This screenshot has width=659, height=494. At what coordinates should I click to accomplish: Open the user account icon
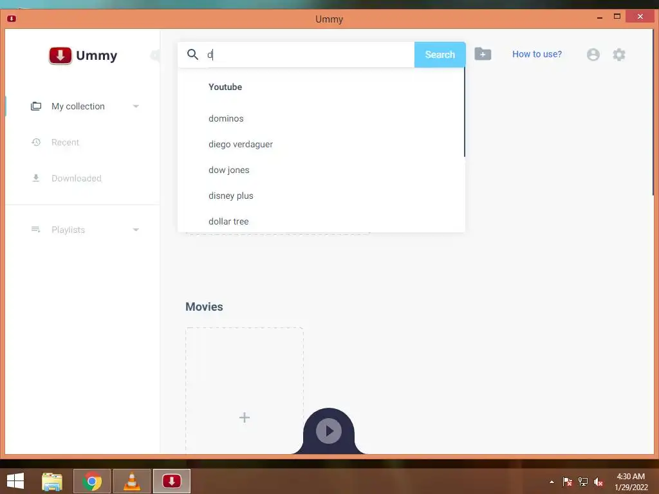593,55
